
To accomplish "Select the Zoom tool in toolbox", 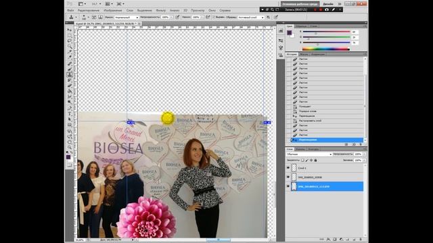I will click(x=69, y=147).
